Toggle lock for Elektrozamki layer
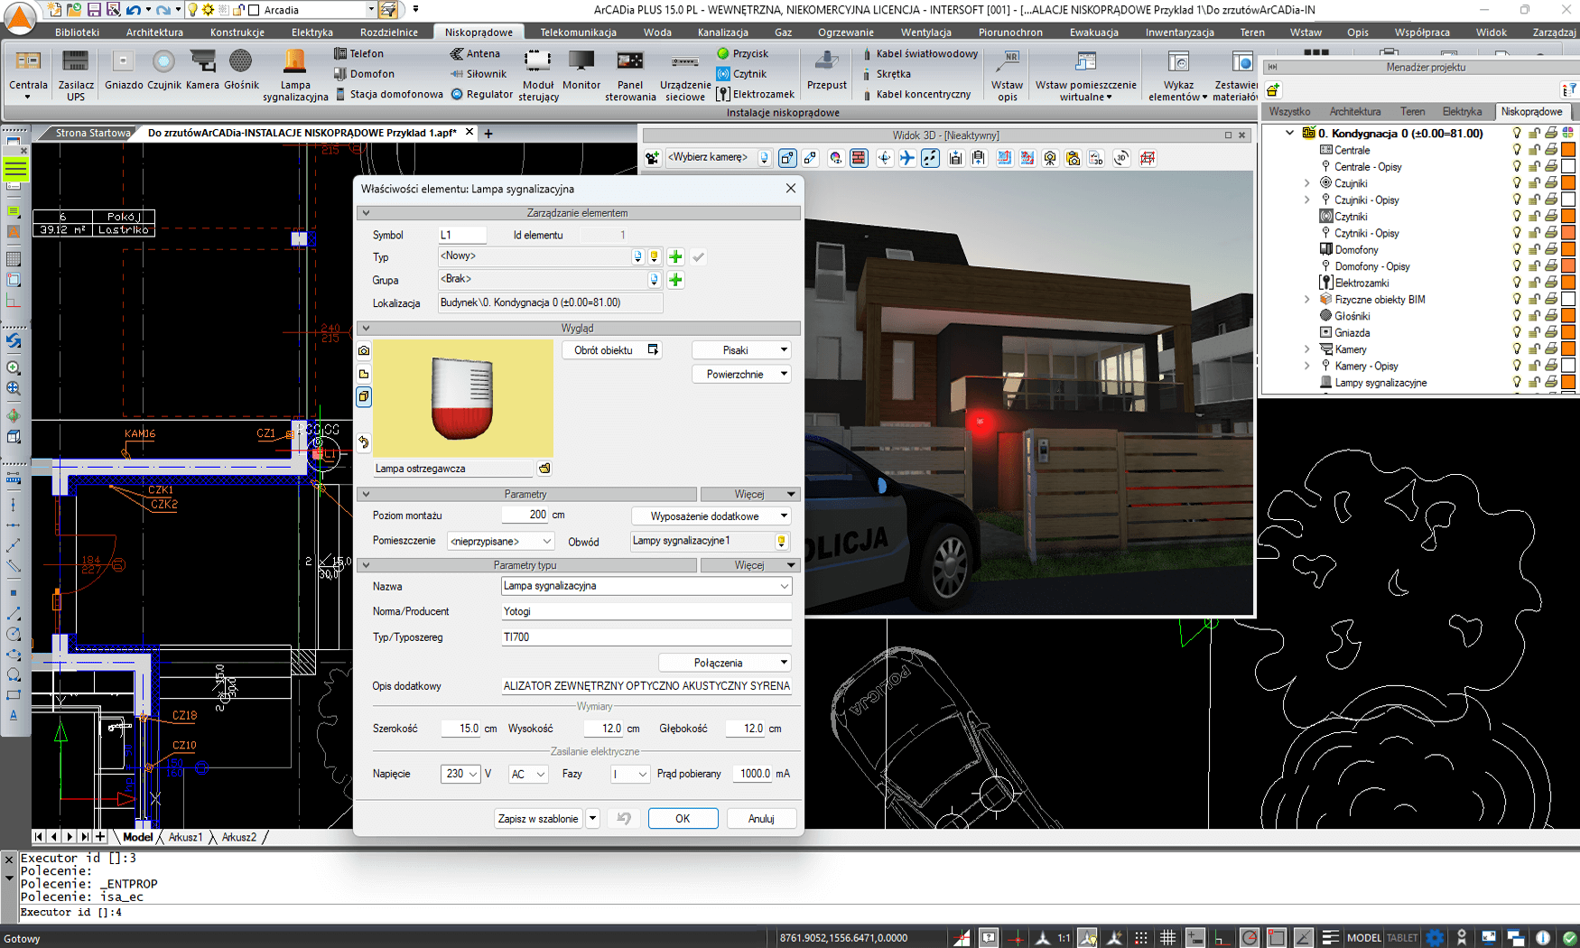1580x948 pixels. (x=1534, y=283)
